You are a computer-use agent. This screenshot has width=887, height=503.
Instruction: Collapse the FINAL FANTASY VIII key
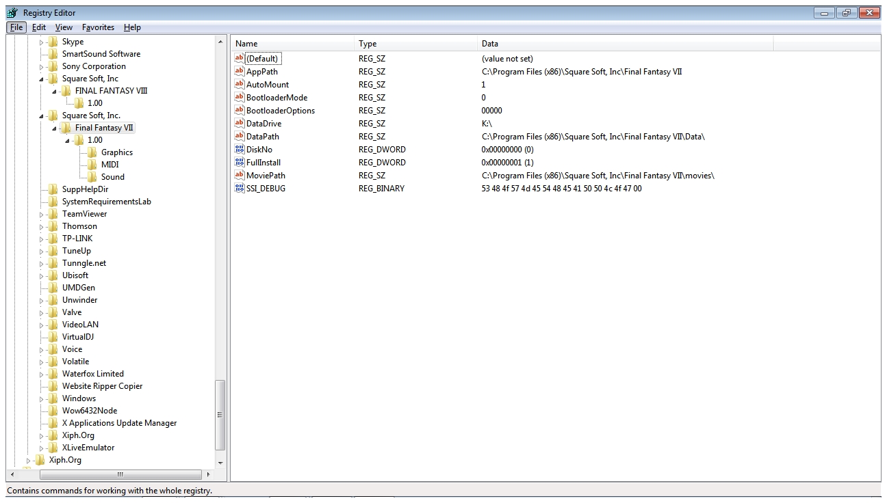tap(55, 92)
